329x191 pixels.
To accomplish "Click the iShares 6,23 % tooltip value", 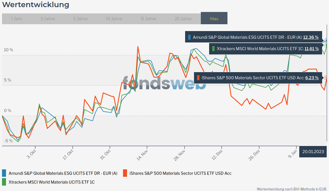I will (x=312, y=78).
